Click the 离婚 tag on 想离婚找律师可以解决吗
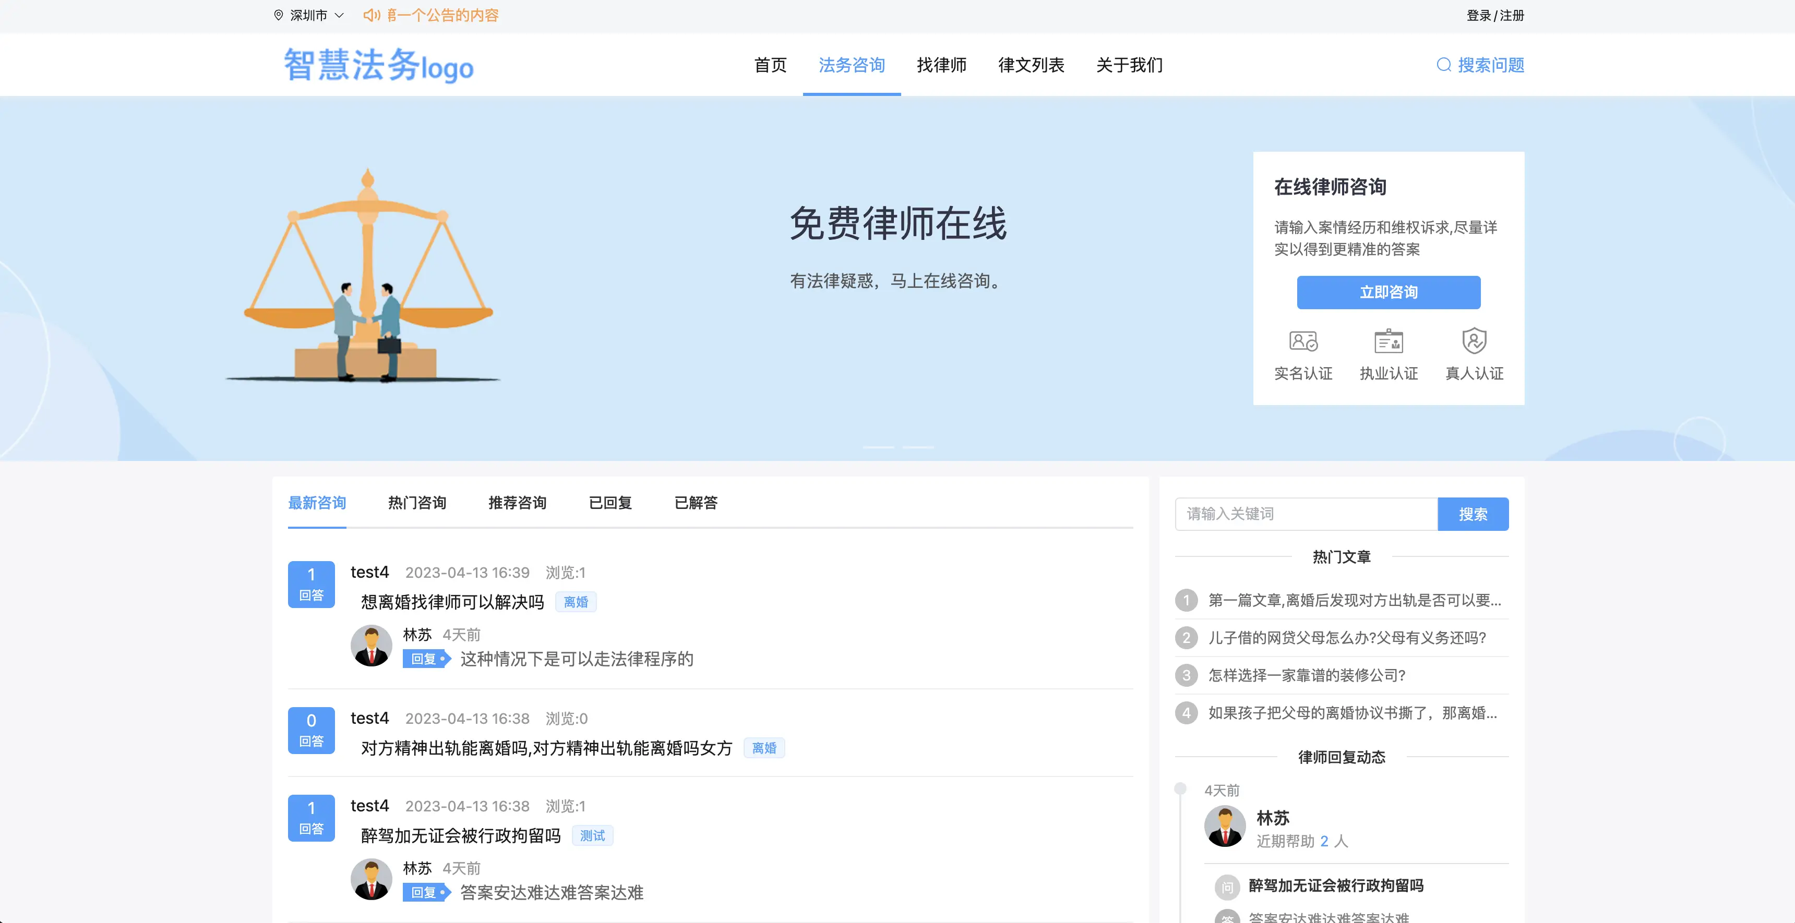 [576, 601]
